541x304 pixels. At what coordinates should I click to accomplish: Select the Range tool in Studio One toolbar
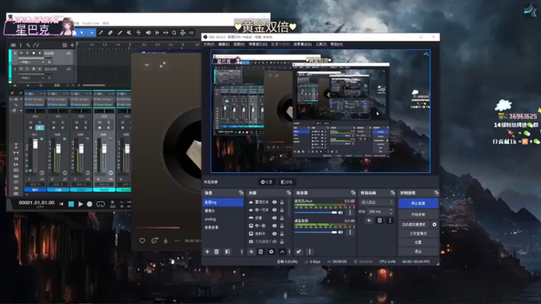pyautogui.click(x=91, y=32)
